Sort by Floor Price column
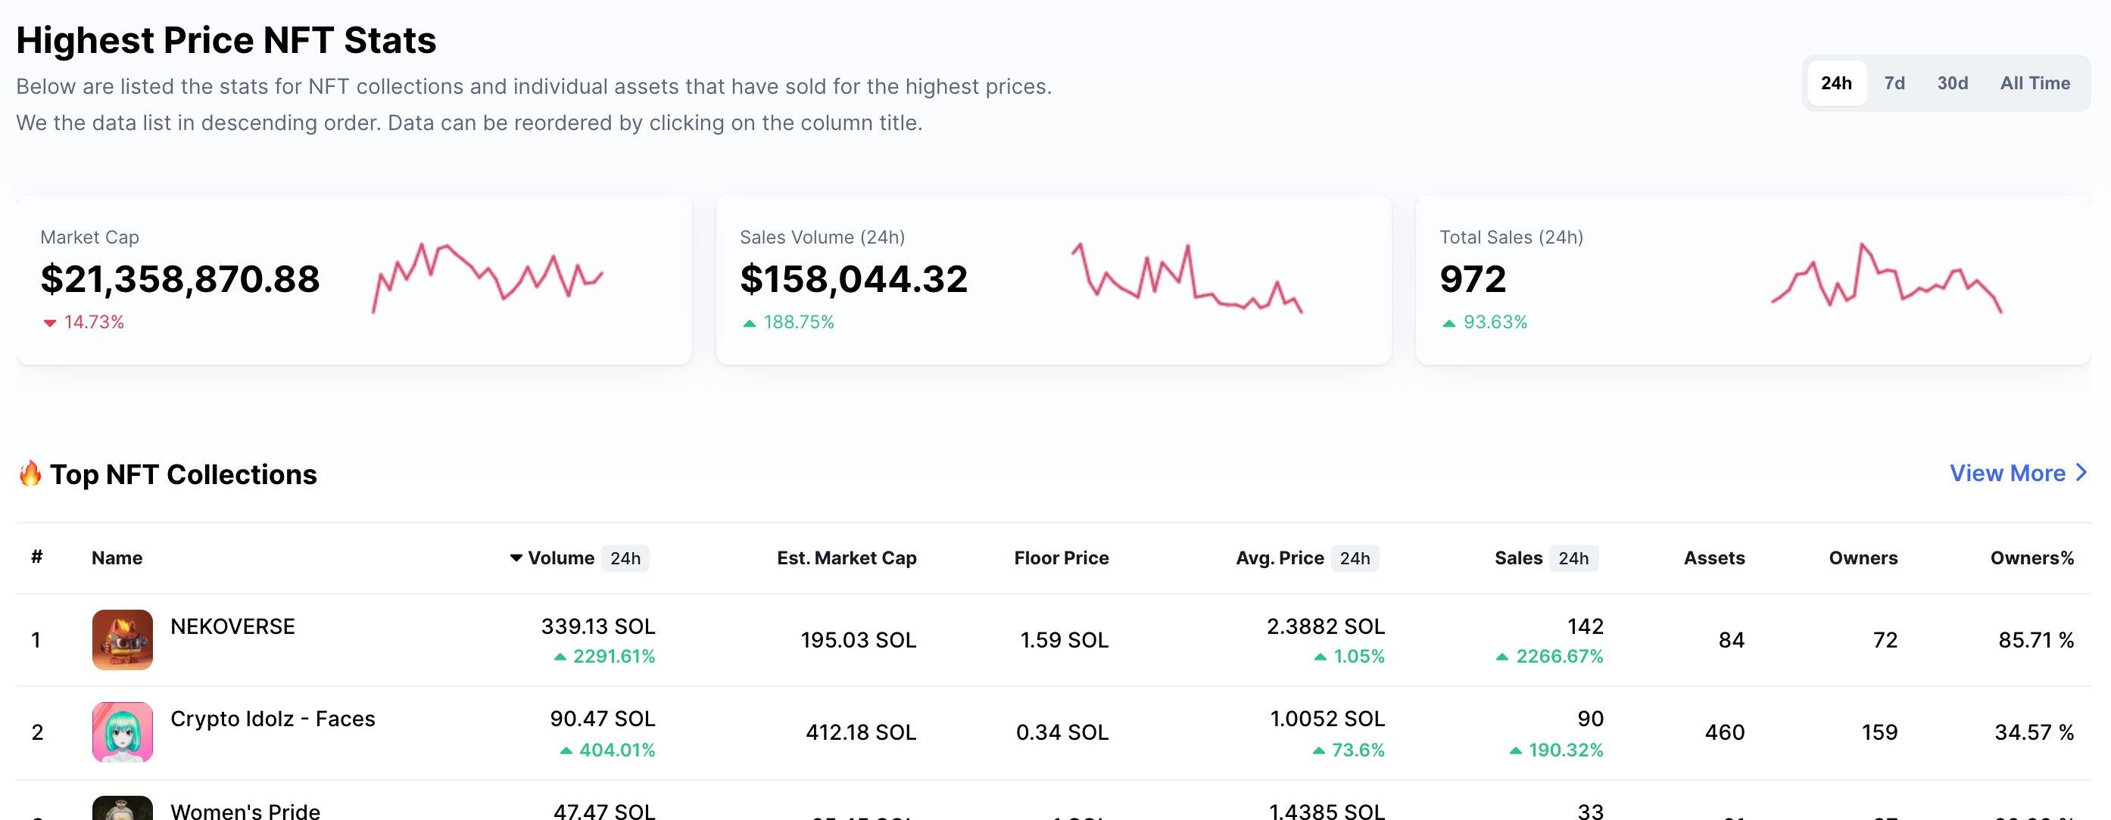 point(1062,558)
